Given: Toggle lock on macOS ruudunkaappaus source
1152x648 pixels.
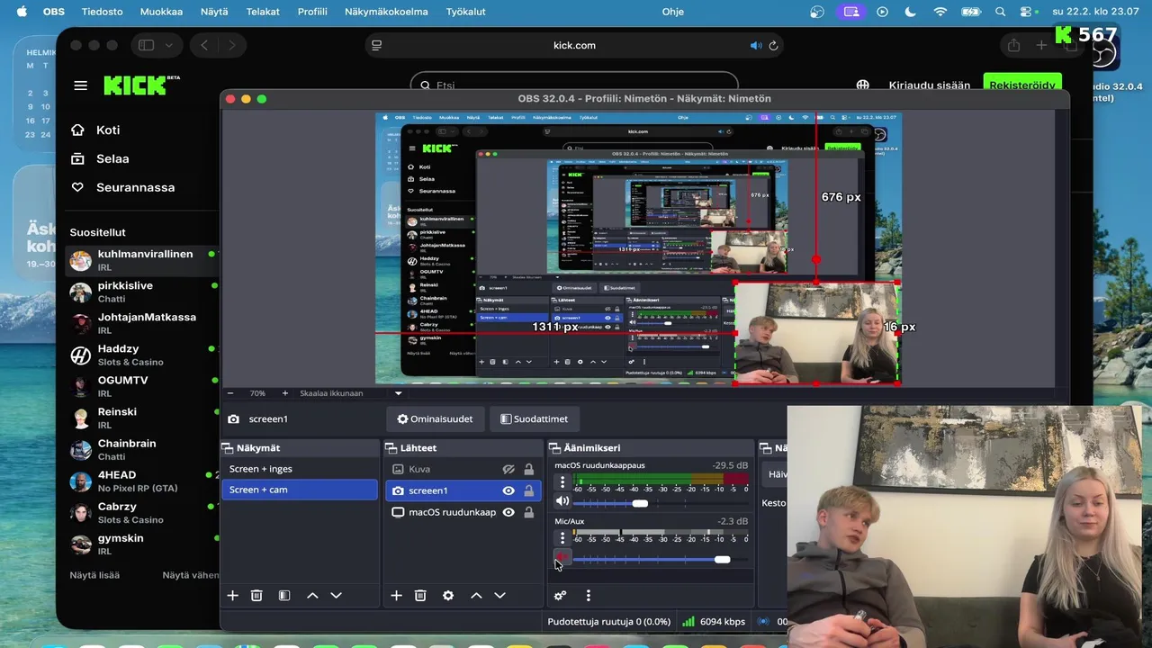Looking at the screenshot, I should point(528,512).
